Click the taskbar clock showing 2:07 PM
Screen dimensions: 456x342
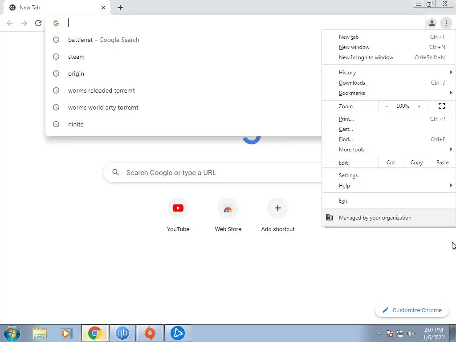[433, 334]
